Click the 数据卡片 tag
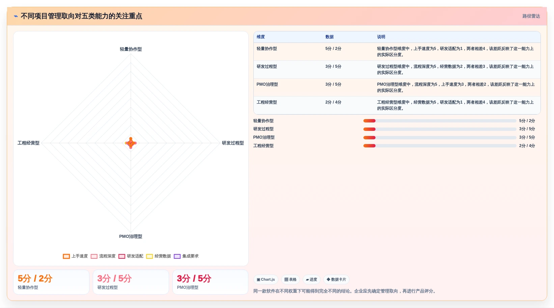Screen dimensions: 554x308 [336, 280]
